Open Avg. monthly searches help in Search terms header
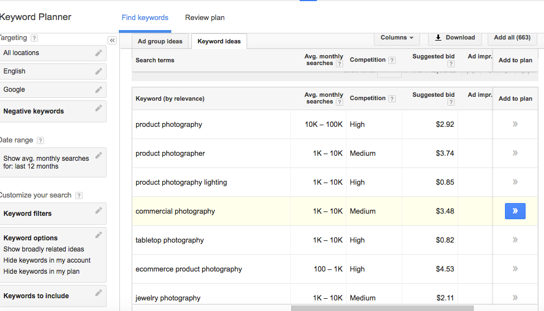The image size is (544, 311). click(339, 63)
